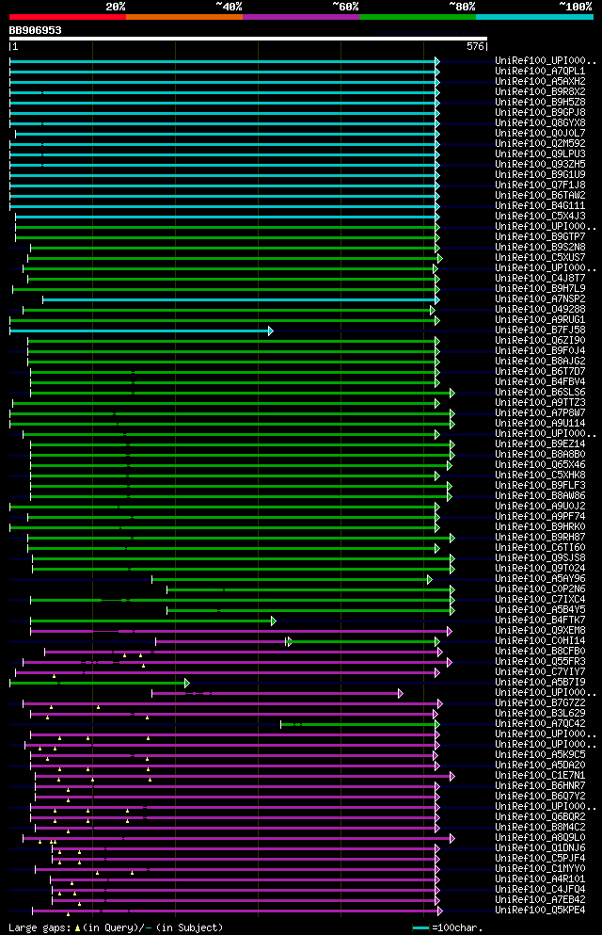602x935 pixels.
Task: Select hit label UniRef100_B9R8X2
Action: pyautogui.click(x=540, y=92)
